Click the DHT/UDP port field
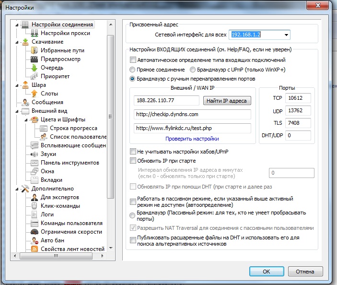 (298, 135)
